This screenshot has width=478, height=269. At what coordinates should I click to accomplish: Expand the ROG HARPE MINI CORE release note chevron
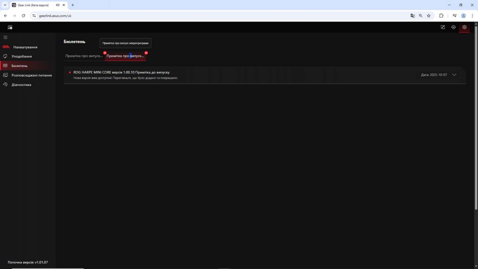[454, 75]
